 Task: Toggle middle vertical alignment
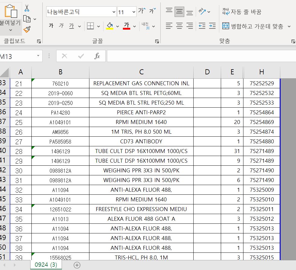click(179, 11)
